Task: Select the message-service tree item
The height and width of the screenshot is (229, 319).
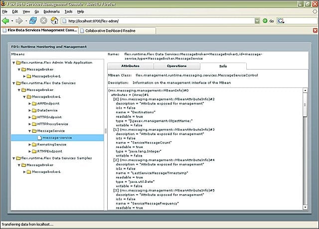Action: pos(57,138)
